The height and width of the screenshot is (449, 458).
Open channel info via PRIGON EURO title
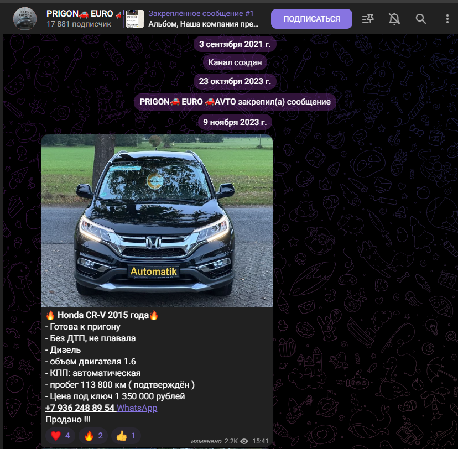[79, 13]
